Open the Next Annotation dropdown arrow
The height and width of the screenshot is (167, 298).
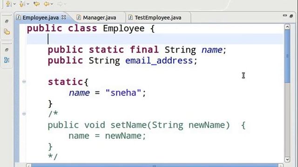pos(14,4)
